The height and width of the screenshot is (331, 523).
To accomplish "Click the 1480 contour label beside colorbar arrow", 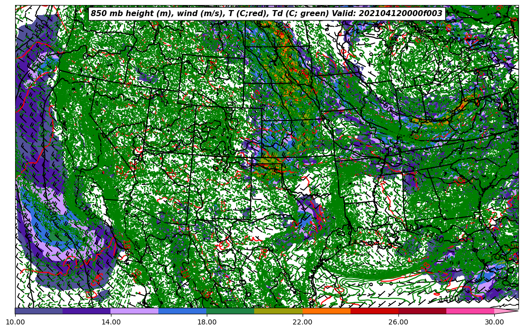I will (x=448, y=300).
